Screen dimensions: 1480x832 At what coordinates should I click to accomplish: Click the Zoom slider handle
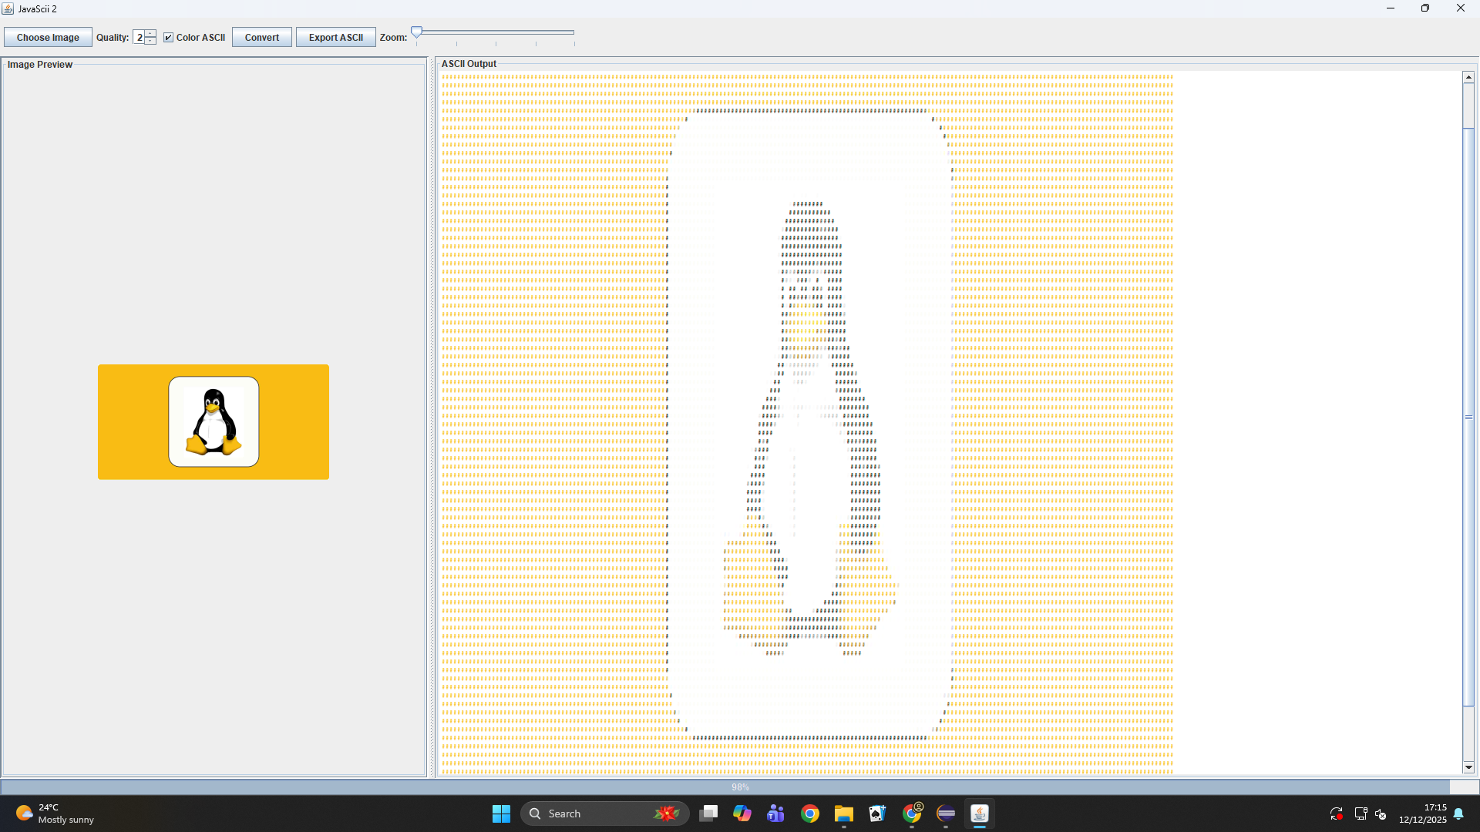(x=416, y=32)
